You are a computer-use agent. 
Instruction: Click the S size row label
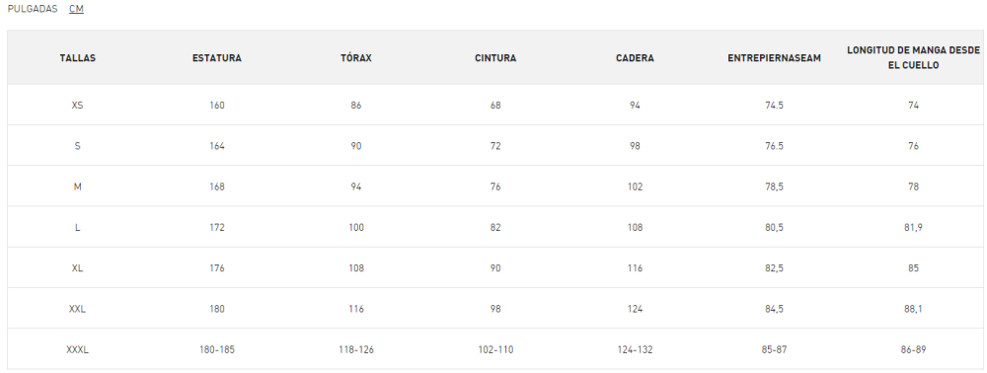(77, 146)
